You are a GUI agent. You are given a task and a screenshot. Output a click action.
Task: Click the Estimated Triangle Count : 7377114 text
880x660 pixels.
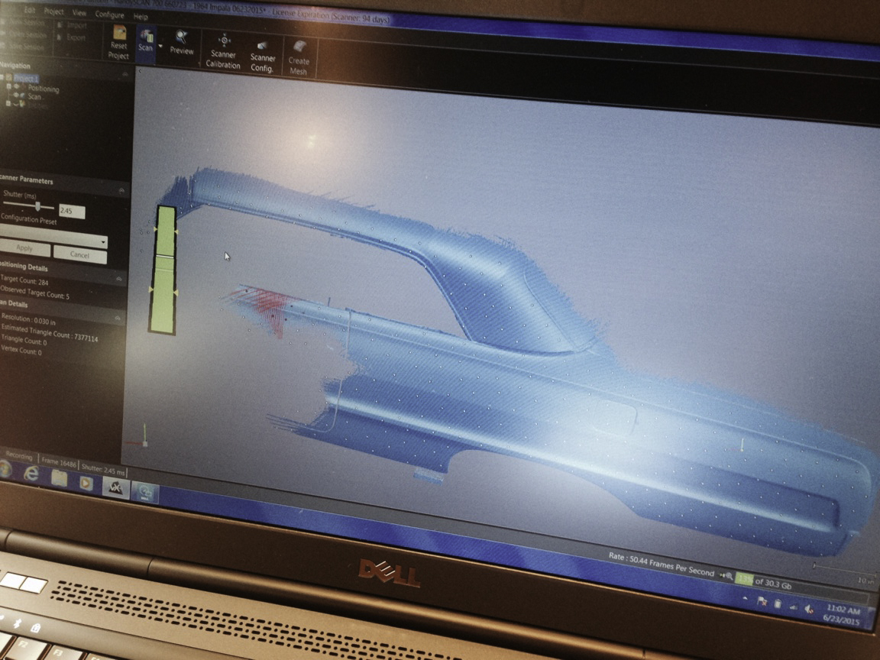coord(50,333)
